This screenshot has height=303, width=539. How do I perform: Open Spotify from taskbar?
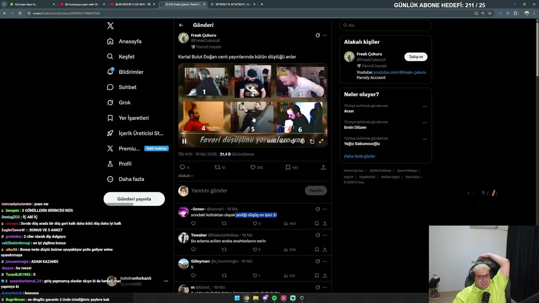pyautogui.click(x=274, y=298)
